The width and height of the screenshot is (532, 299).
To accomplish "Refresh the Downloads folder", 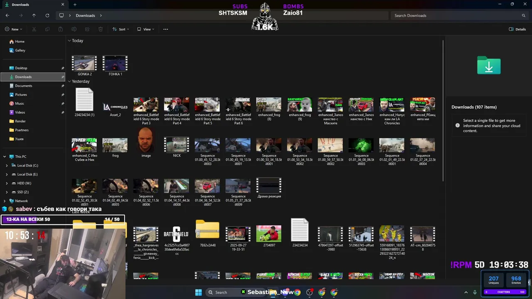I will point(47,15).
